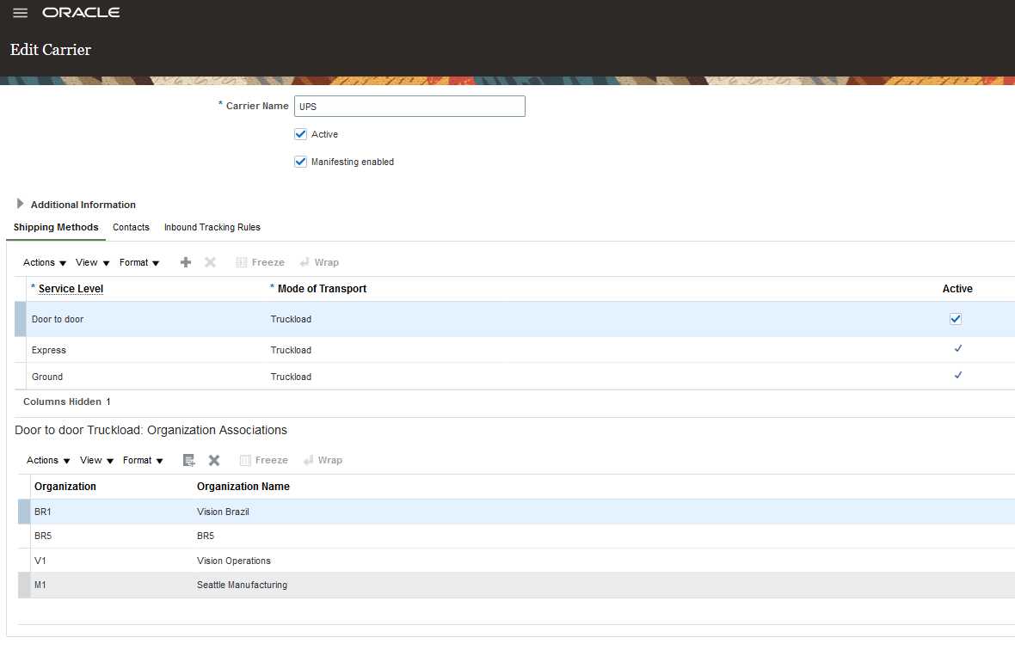Click Columns Hidden 1 indicator
This screenshot has width=1015, height=650.
click(67, 402)
